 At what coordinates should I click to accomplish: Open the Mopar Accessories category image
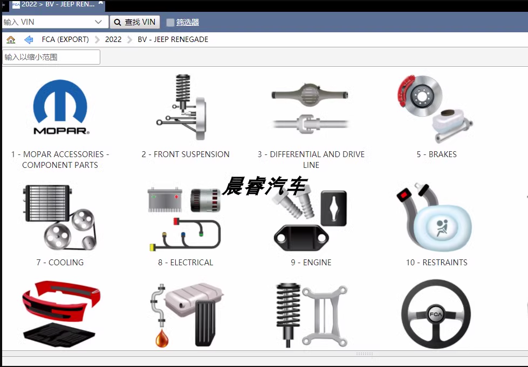60,107
